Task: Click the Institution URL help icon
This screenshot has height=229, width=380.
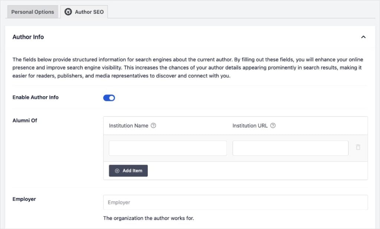Action: (273, 125)
